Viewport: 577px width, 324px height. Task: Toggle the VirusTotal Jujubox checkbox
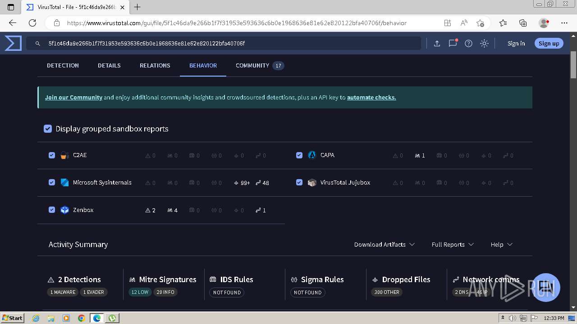click(299, 182)
